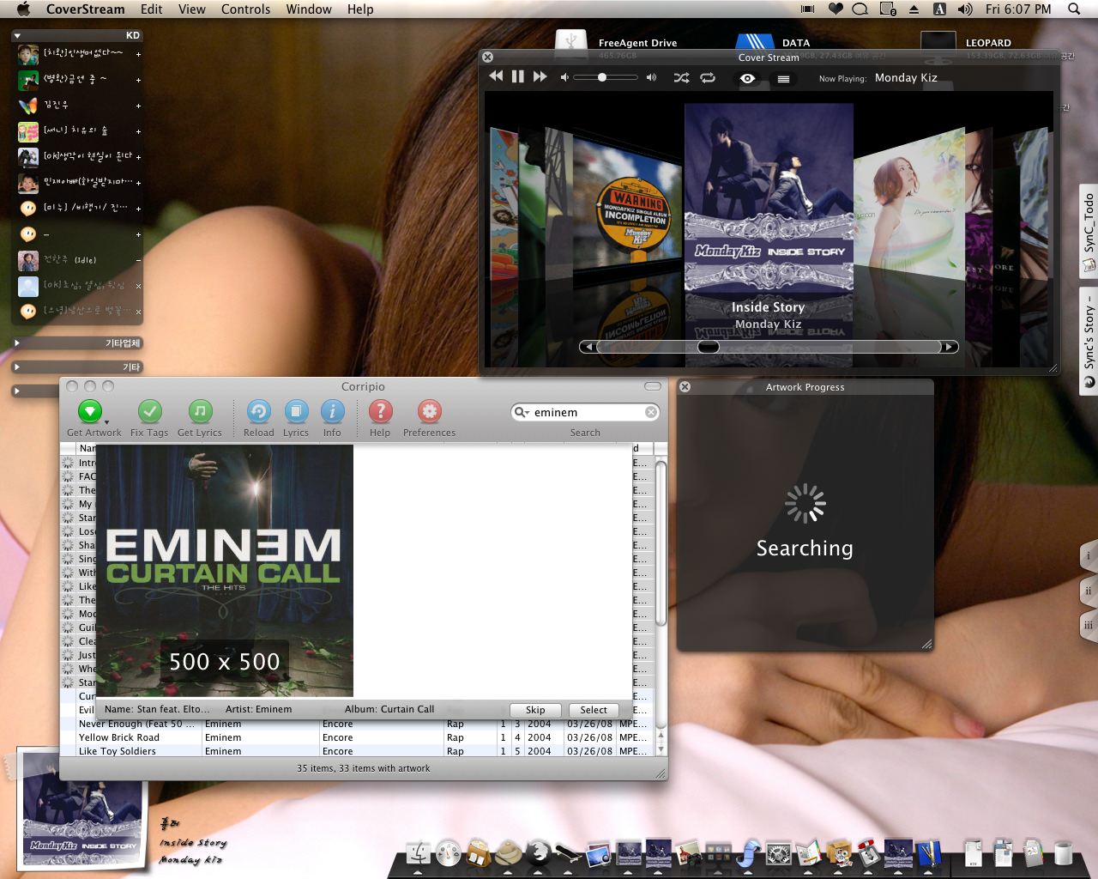This screenshot has width=1098, height=879.
Task: Toggle the track list button in Cover Stream
Action: point(783,78)
